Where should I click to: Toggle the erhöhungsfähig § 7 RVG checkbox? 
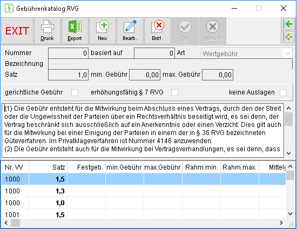pyautogui.click(x=174, y=92)
